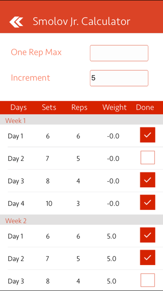The height and width of the screenshot is (291, 163).
Task: Click the Weight column header
Action: [114, 107]
